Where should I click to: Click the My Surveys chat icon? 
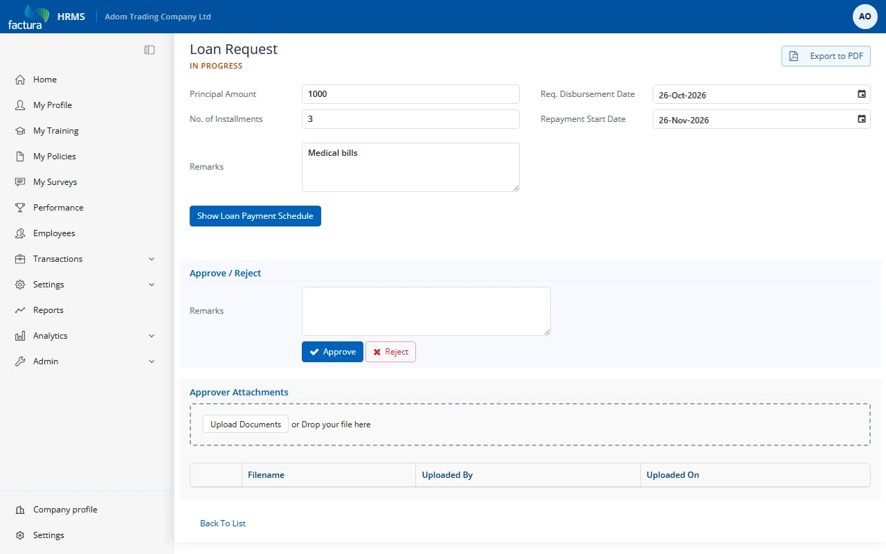click(20, 182)
